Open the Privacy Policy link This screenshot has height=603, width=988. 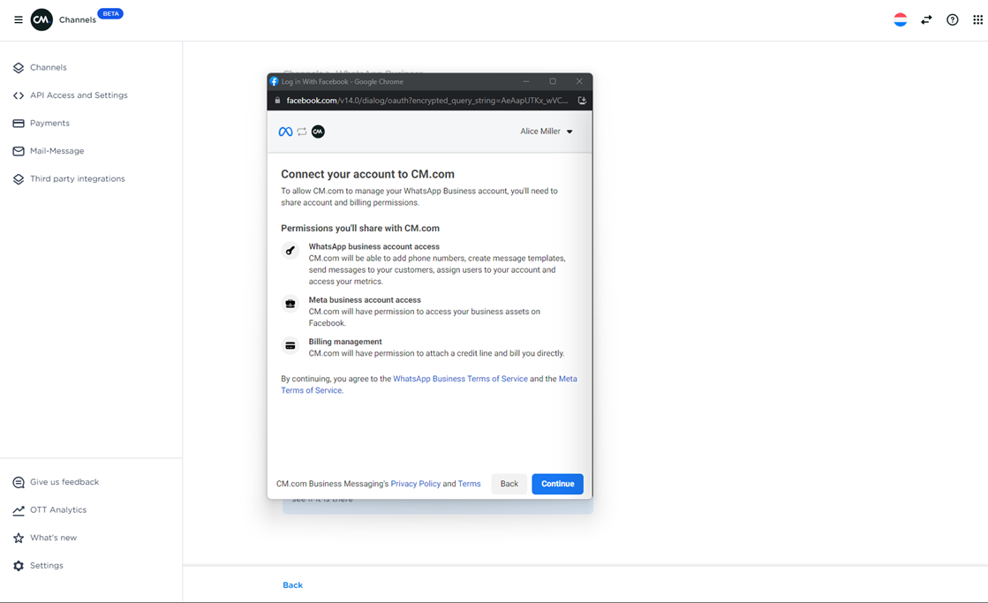[x=415, y=484]
